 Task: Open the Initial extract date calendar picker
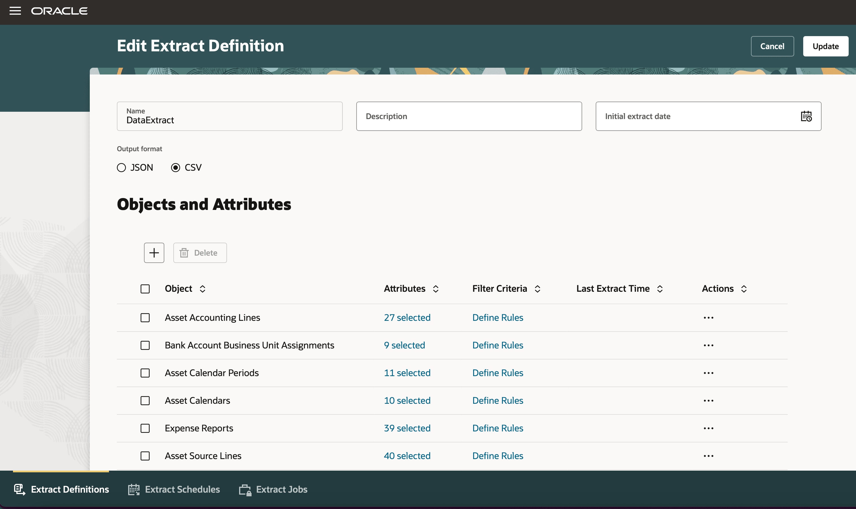(x=806, y=116)
